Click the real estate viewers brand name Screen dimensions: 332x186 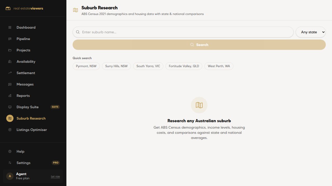pos(28,8)
